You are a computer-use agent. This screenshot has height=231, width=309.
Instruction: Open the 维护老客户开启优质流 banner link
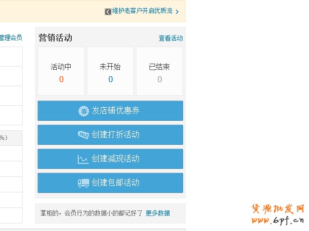(142, 11)
